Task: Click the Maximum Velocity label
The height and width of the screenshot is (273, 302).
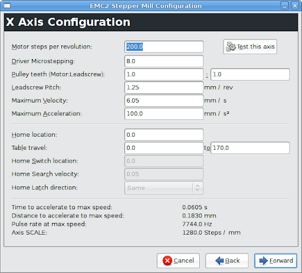Action: click(x=40, y=101)
